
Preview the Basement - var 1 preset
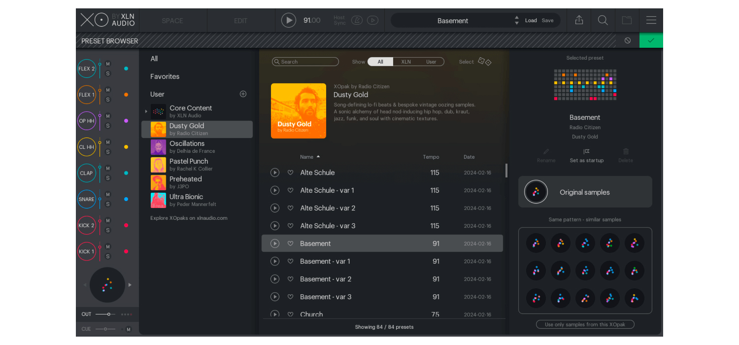tap(275, 261)
